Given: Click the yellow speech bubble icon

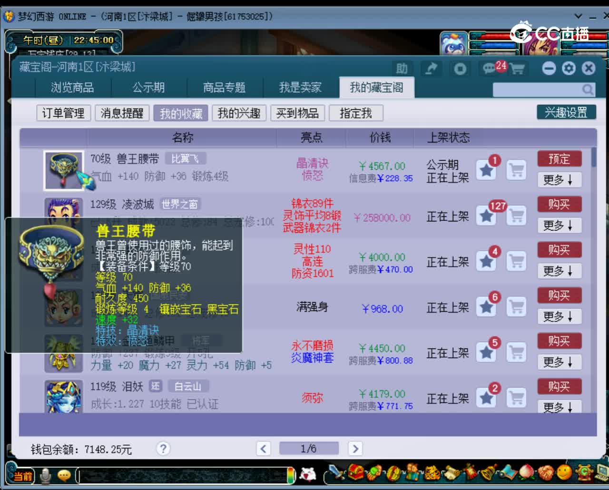Looking at the screenshot, I should tap(64, 475).
